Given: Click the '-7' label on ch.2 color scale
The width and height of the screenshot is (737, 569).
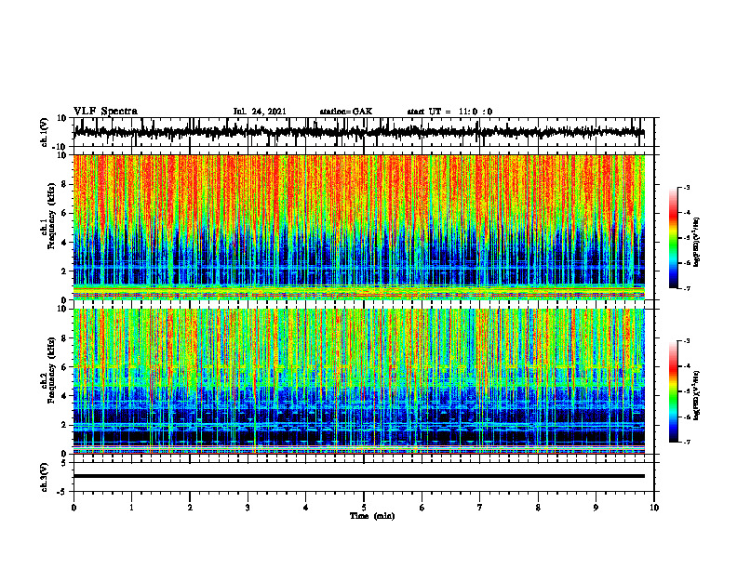Looking at the screenshot, I should (x=686, y=442).
